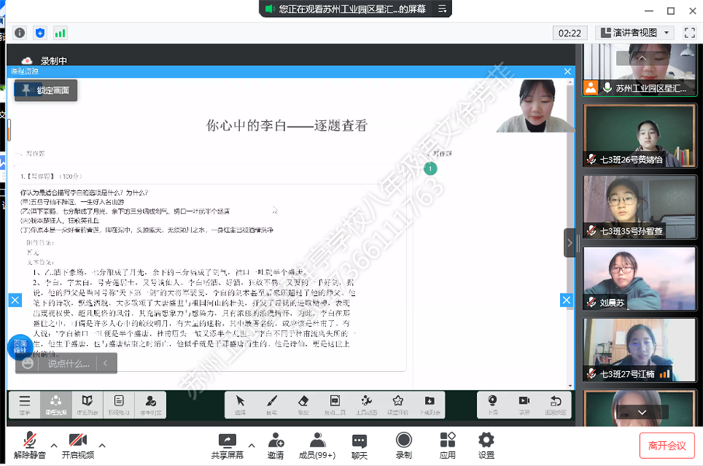Enter full screen mode icon

coord(690,33)
